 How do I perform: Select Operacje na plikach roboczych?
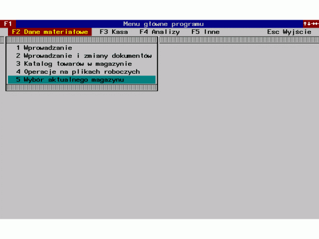pos(78,72)
